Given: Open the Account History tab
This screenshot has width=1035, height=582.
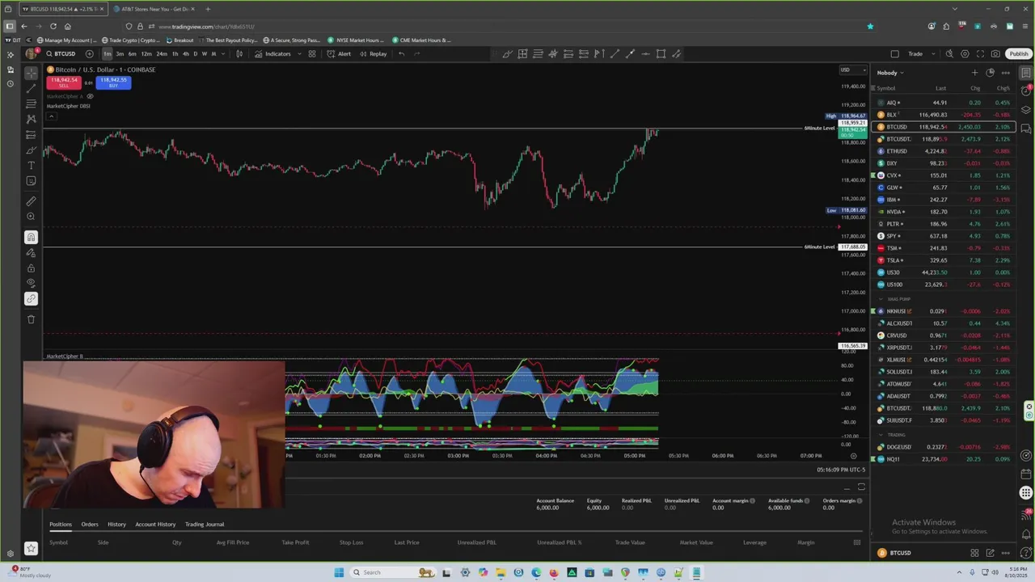Looking at the screenshot, I should (x=155, y=524).
